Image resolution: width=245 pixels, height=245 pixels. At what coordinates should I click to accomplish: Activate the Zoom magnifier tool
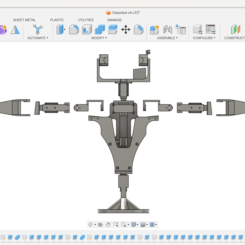(x=116, y=225)
